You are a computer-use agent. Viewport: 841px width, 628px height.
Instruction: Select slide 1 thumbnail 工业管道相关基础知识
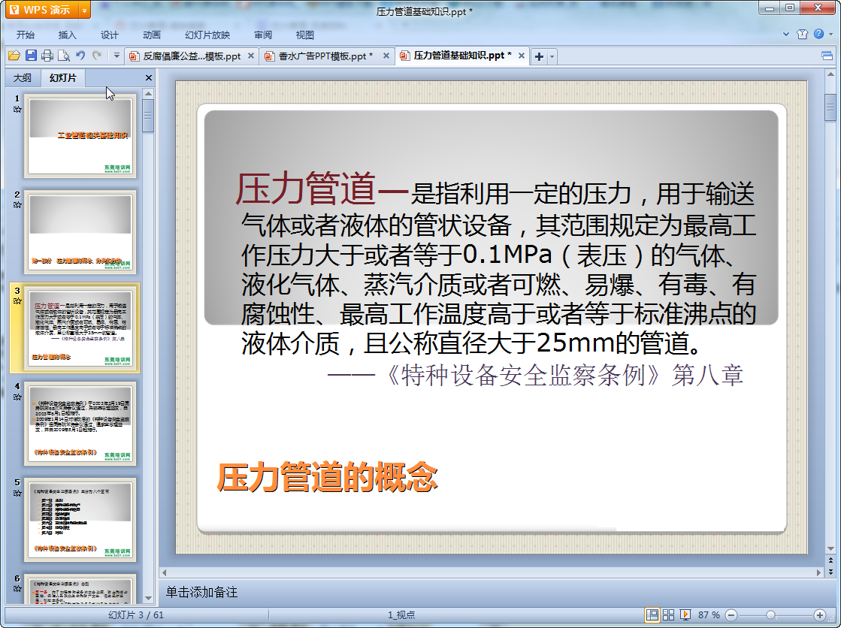[x=80, y=136]
